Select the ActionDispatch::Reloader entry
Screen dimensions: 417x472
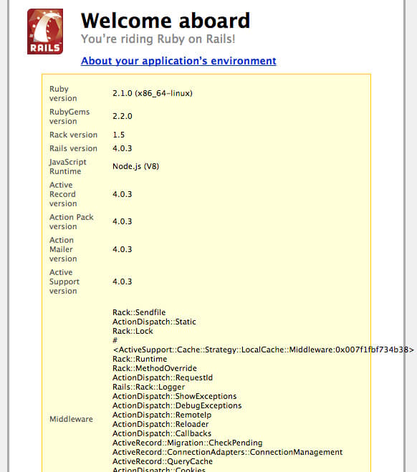click(160, 425)
